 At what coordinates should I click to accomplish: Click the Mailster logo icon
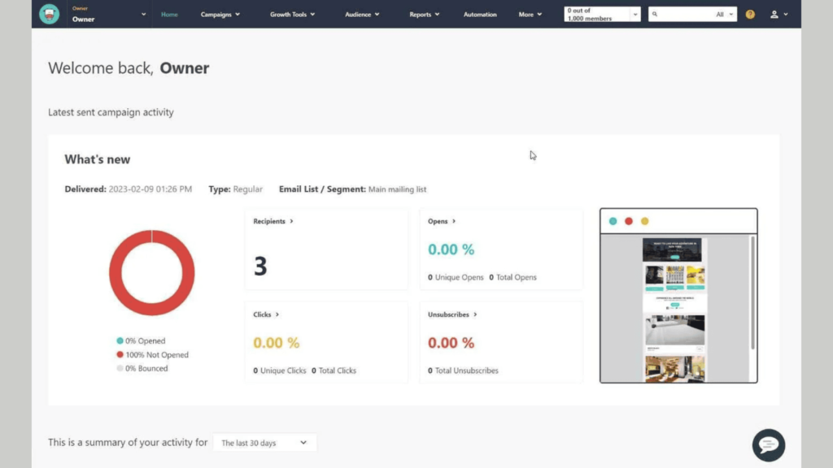pyautogui.click(x=49, y=14)
